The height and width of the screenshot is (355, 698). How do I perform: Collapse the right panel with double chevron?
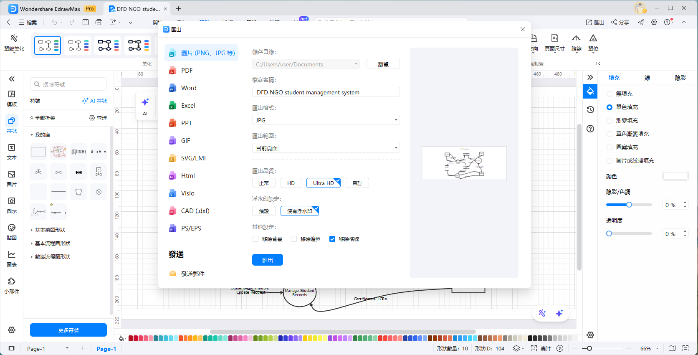(590, 77)
